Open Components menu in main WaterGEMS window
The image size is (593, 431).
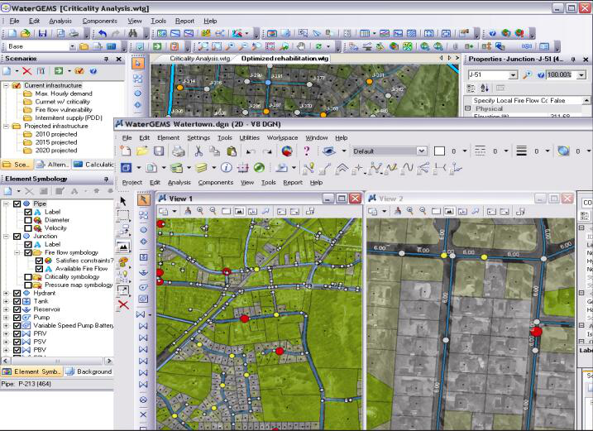(100, 22)
